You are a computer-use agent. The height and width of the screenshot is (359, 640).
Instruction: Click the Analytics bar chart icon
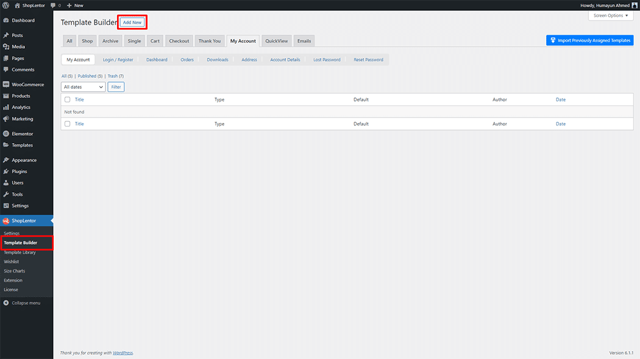[5, 107]
